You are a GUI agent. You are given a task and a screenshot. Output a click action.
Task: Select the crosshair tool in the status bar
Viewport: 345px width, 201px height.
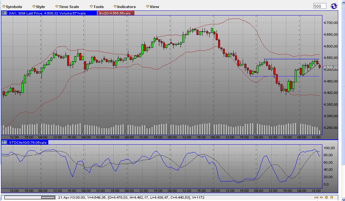(x=316, y=198)
